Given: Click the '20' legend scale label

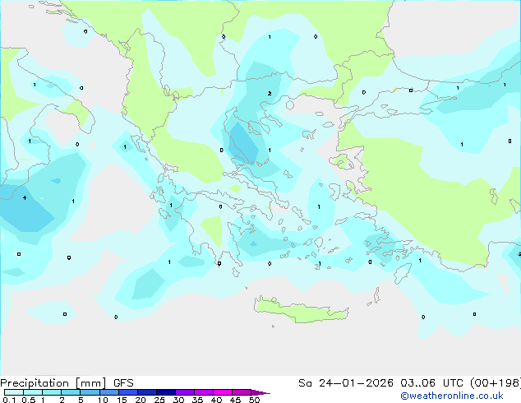Looking at the screenshot, I should [x=141, y=400].
